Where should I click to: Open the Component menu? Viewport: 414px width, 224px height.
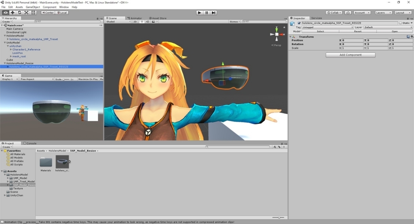click(49, 7)
